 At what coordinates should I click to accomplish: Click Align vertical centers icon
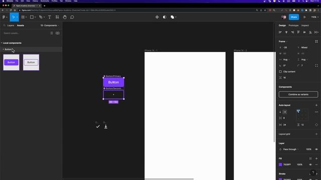pos(304,32)
